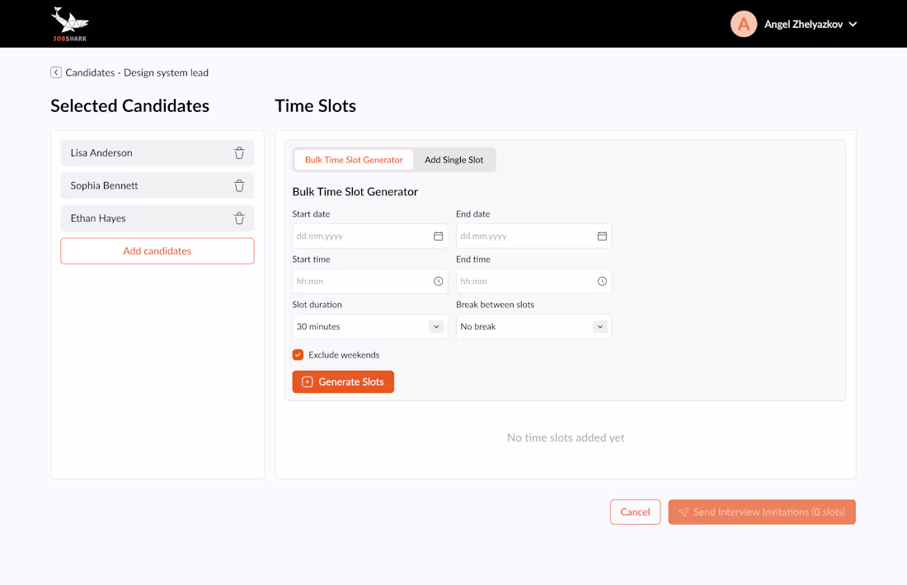
Task: Click the JobShark logo
Action: [x=70, y=24]
